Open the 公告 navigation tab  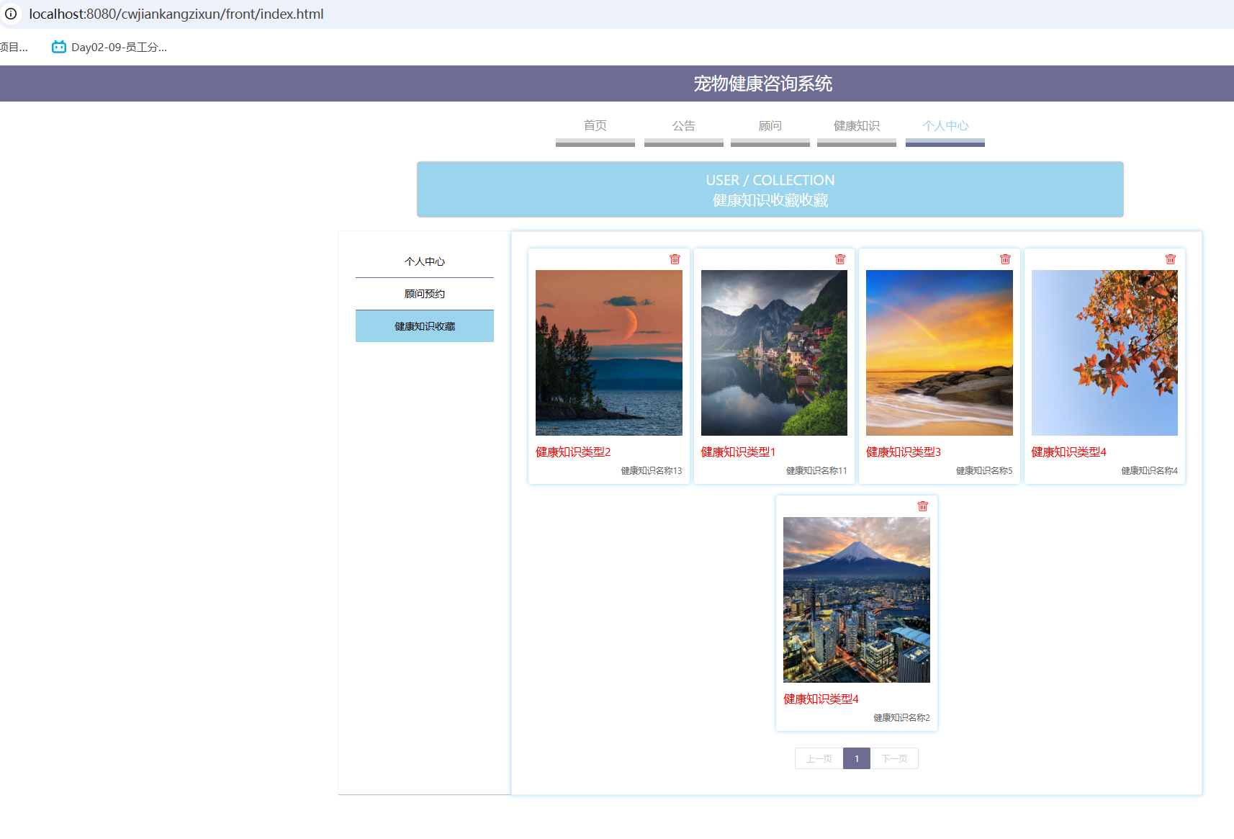[x=684, y=126]
